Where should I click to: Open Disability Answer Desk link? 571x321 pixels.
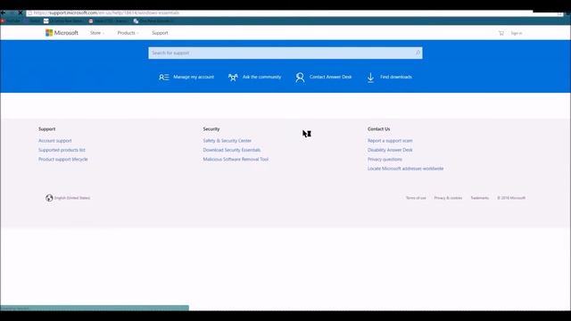tap(390, 150)
